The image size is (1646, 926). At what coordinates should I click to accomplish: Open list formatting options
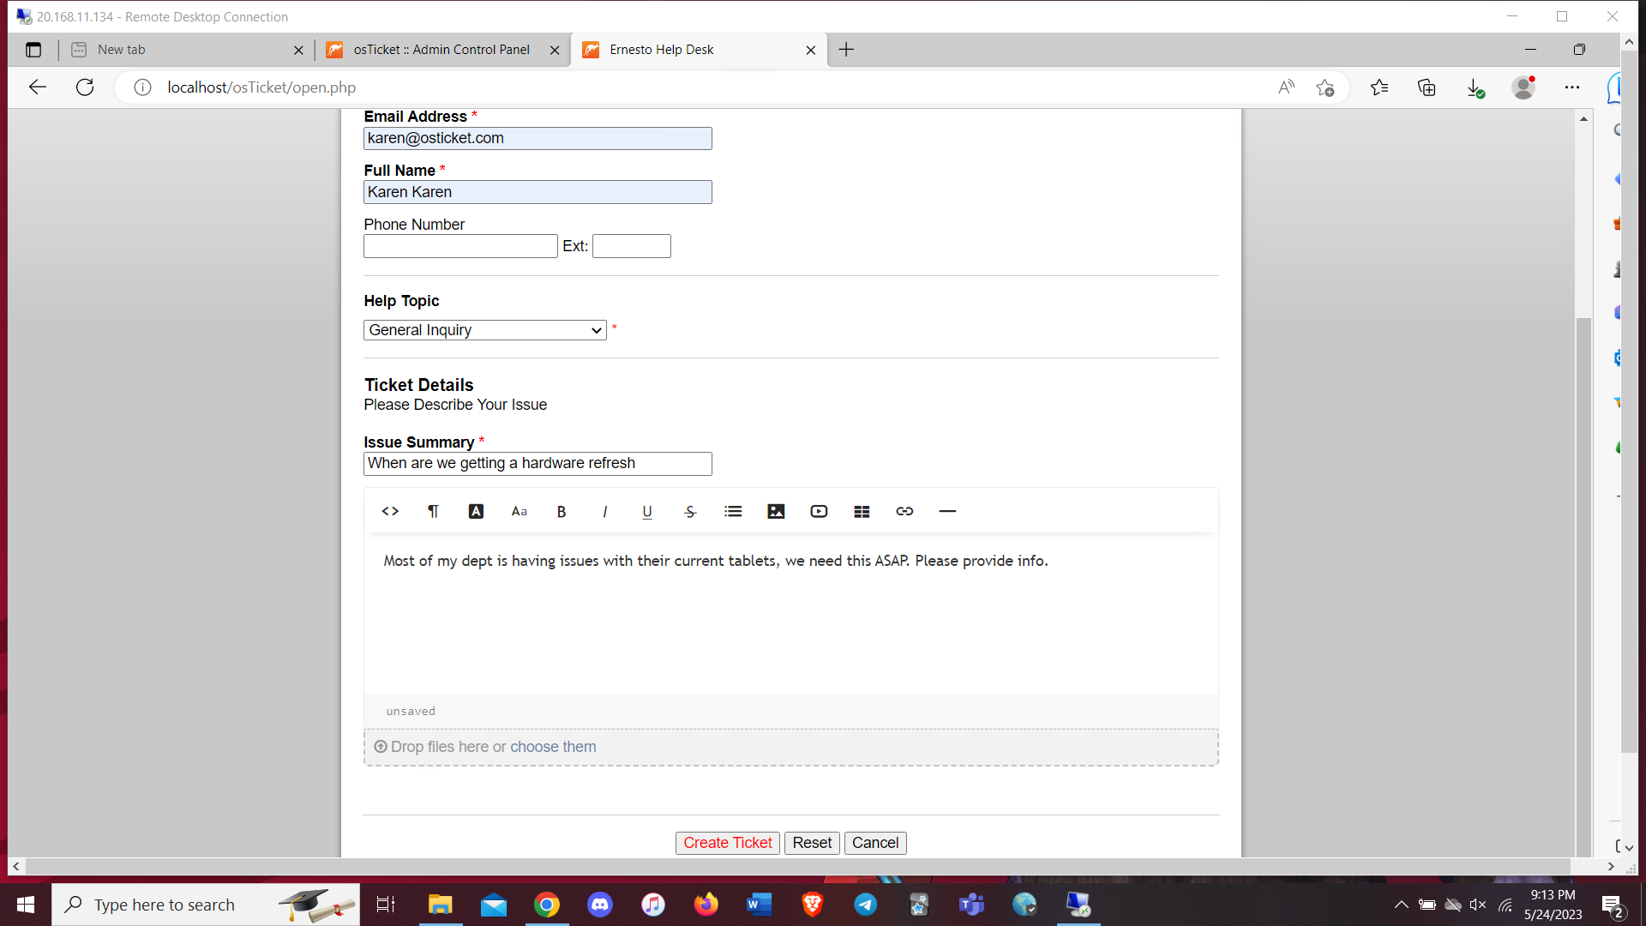(x=733, y=511)
